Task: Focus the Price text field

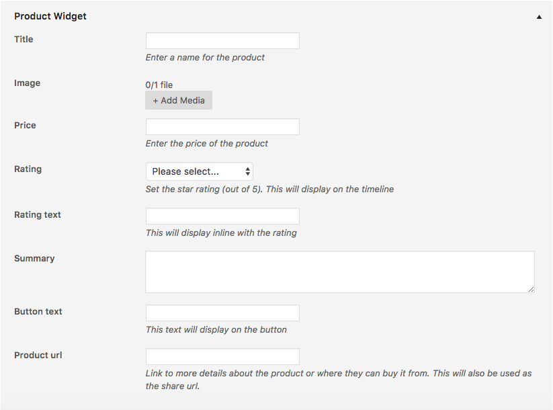Action: pos(222,126)
